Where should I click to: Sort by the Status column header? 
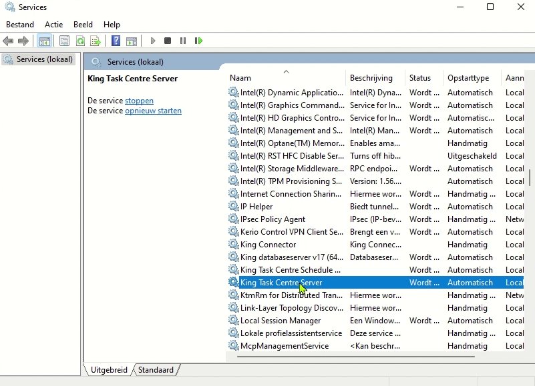click(424, 78)
